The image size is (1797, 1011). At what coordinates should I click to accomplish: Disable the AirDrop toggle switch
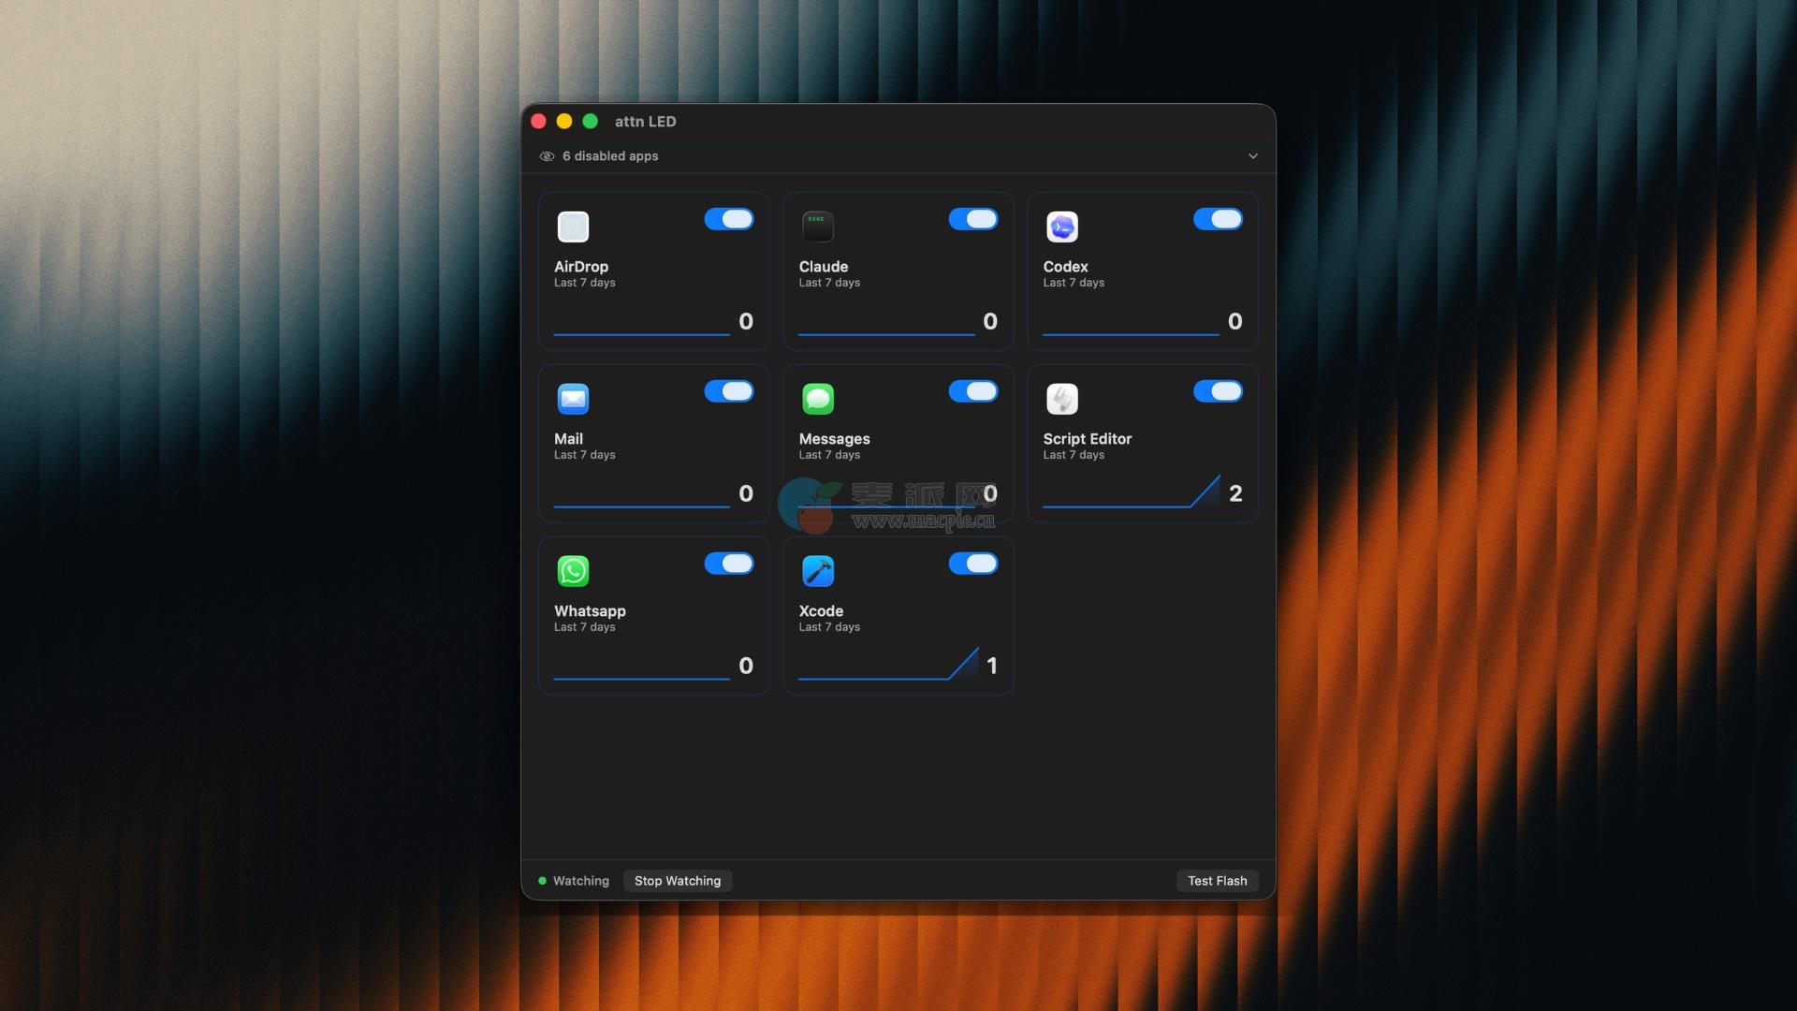pyautogui.click(x=728, y=219)
